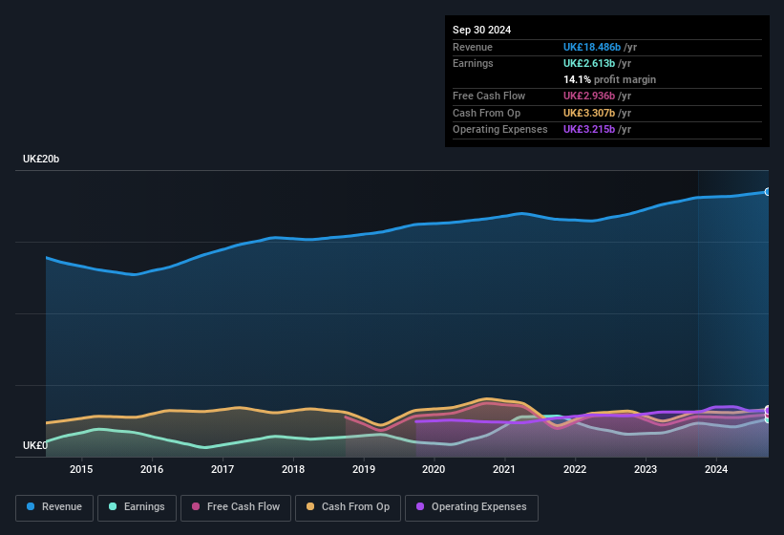Click the Free Cash Flow tooltip label
The image size is (784, 535).
tap(489, 96)
